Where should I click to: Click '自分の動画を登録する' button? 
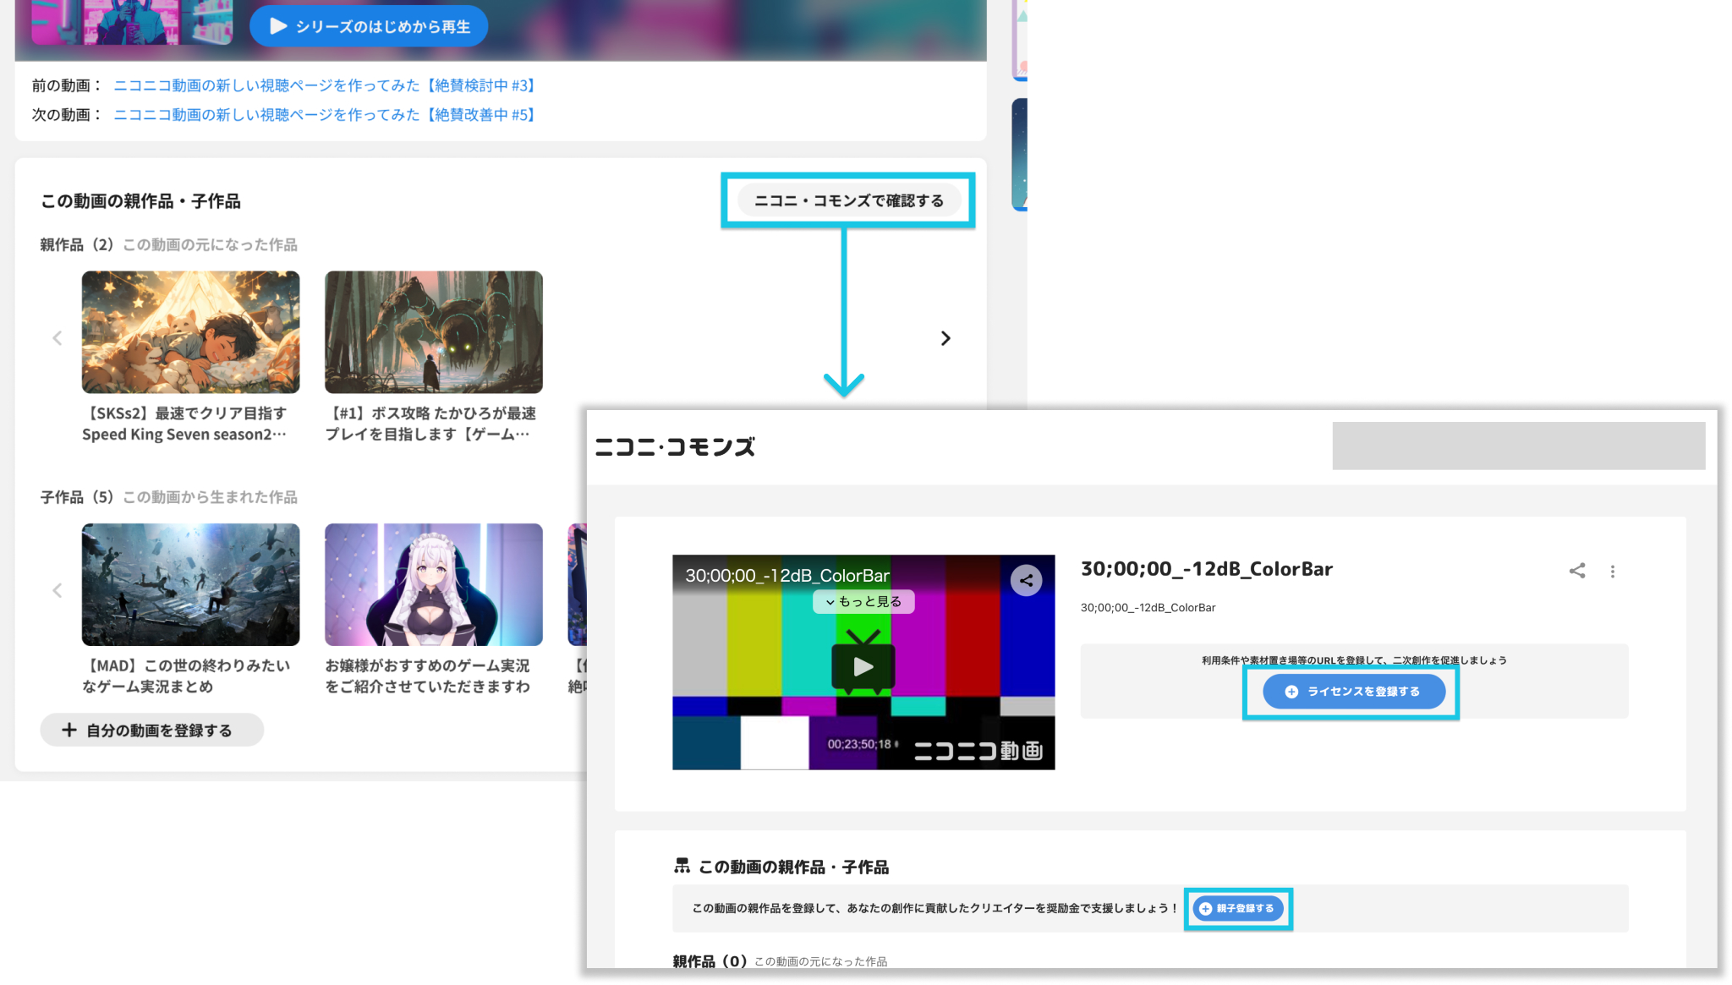[x=152, y=730]
